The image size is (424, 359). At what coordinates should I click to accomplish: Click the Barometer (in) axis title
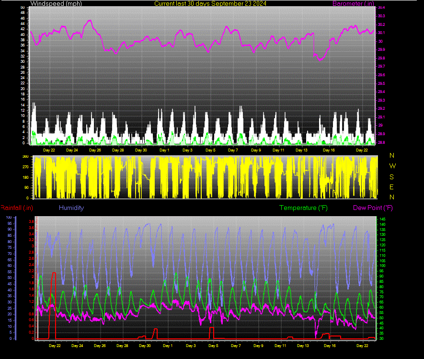click(353, 3)
